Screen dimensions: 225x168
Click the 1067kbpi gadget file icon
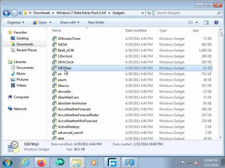coord(54,68)
